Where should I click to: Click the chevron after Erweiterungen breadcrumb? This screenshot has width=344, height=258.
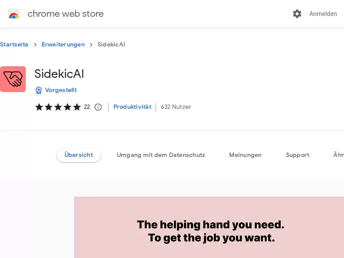(91, 45)
